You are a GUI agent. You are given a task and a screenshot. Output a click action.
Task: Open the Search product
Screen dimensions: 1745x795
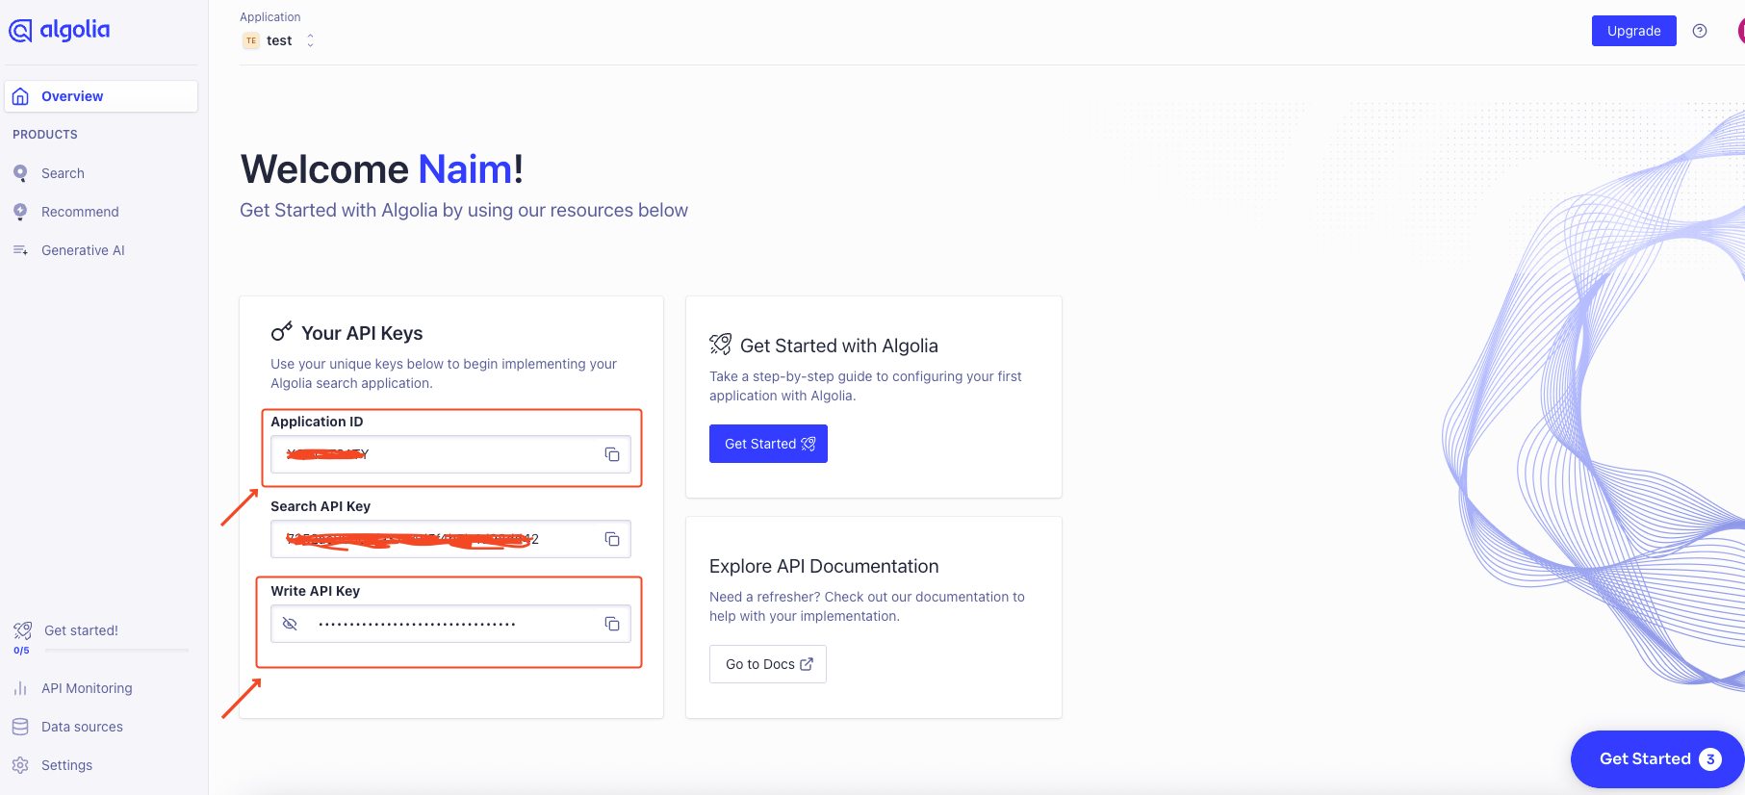point(63,173)
